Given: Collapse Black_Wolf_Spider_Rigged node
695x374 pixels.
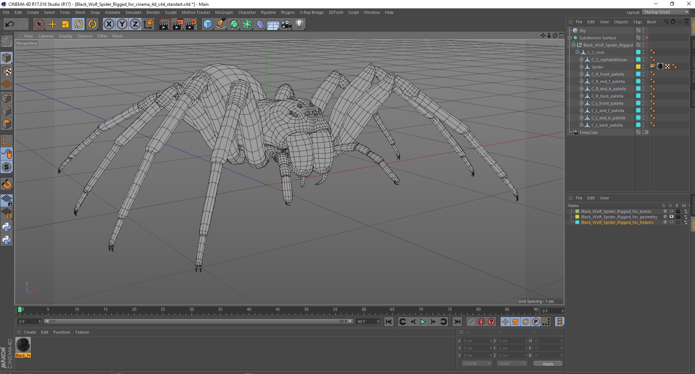Looking at the screenshot, I should click(574, 45).
